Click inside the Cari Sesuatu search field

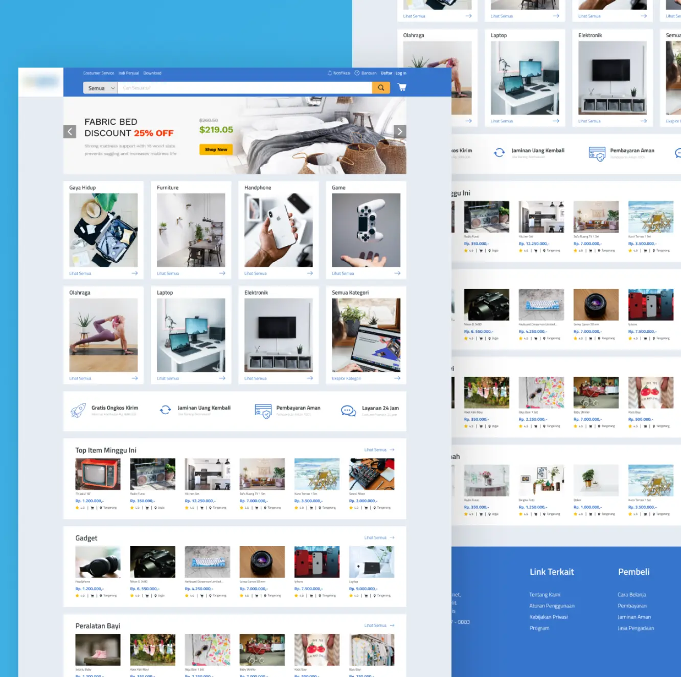click(x=245, y=88)
